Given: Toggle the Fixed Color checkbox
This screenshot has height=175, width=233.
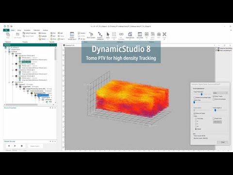Looking at the screenshot, I should point(214,119).
